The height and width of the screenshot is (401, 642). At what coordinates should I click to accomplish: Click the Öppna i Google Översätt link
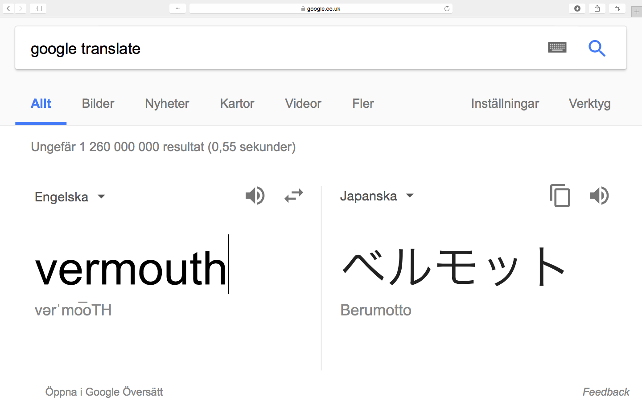[x=104, y=392]
